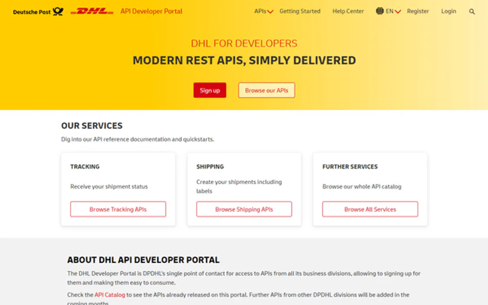Click the globe language icon
This screenshot has height=305, width=488.
(x=380, y=11)
